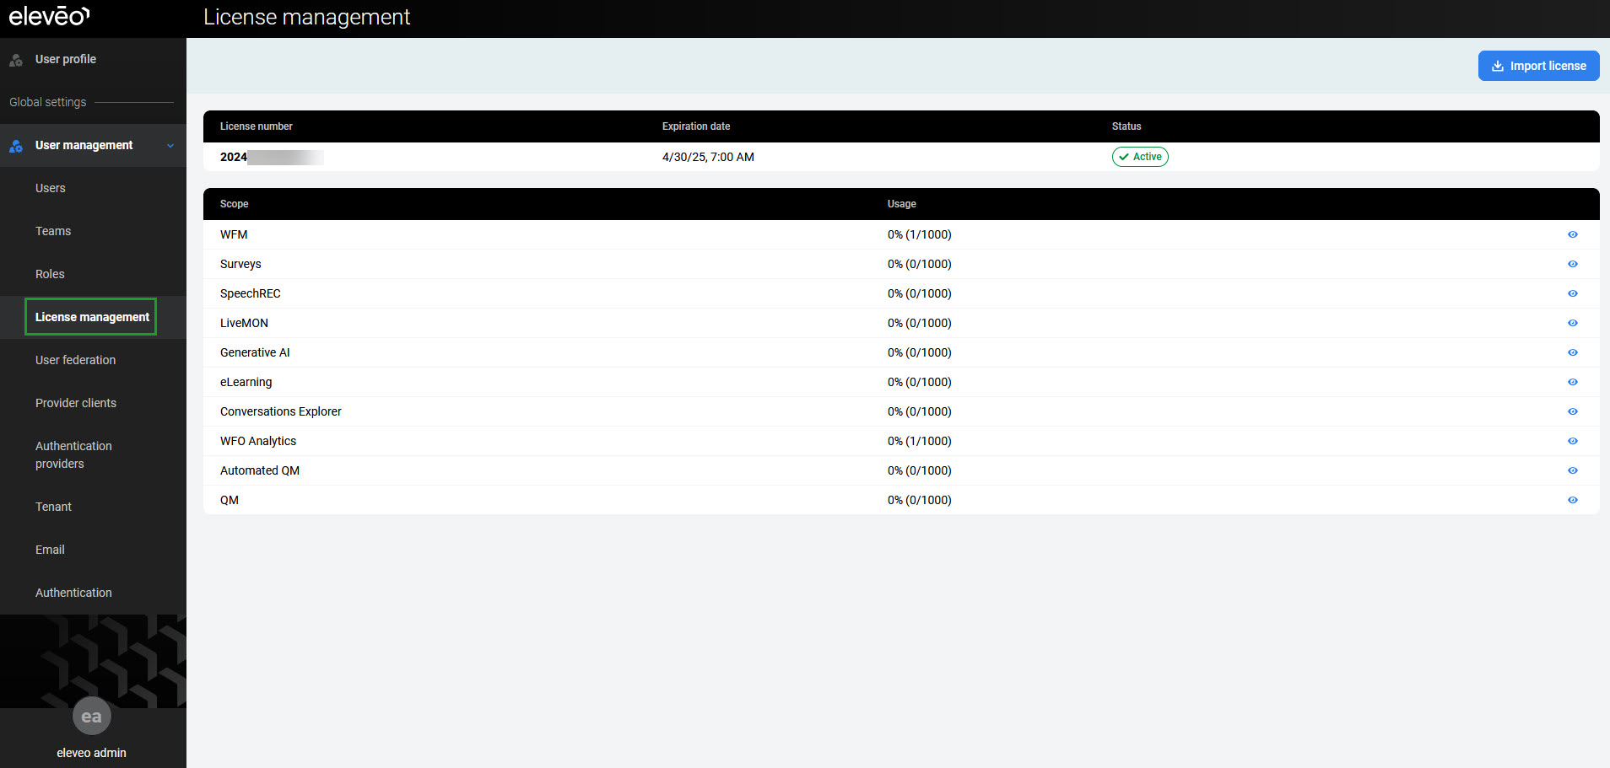
Task: Go to Users in sidebar
Action: pyautogui.click(x=51, y=188)
